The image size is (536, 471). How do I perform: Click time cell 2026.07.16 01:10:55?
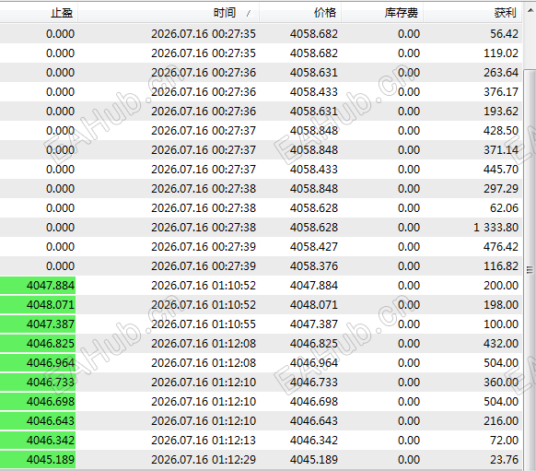pos(204,324)
